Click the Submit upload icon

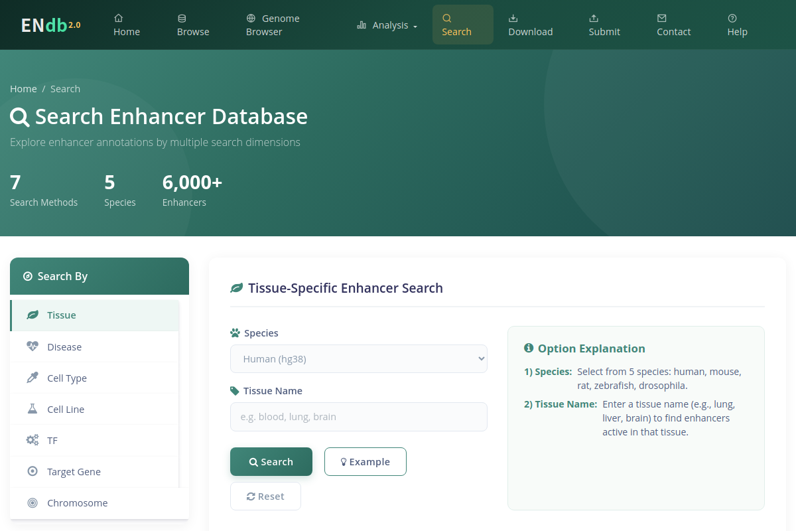594,18
